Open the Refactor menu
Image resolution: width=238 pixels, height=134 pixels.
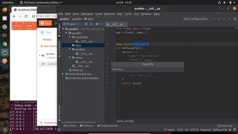point(110,14)
